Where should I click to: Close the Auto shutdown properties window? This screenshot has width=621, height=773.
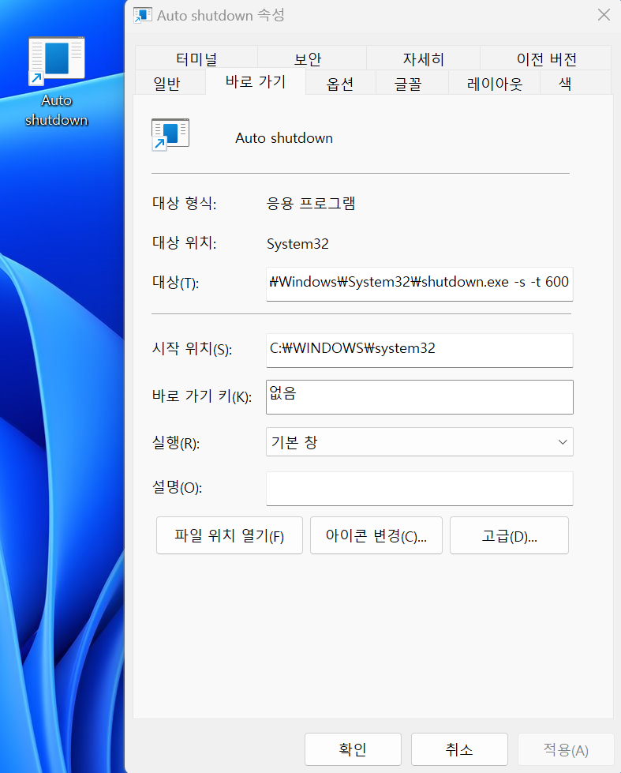click(604, 15)
